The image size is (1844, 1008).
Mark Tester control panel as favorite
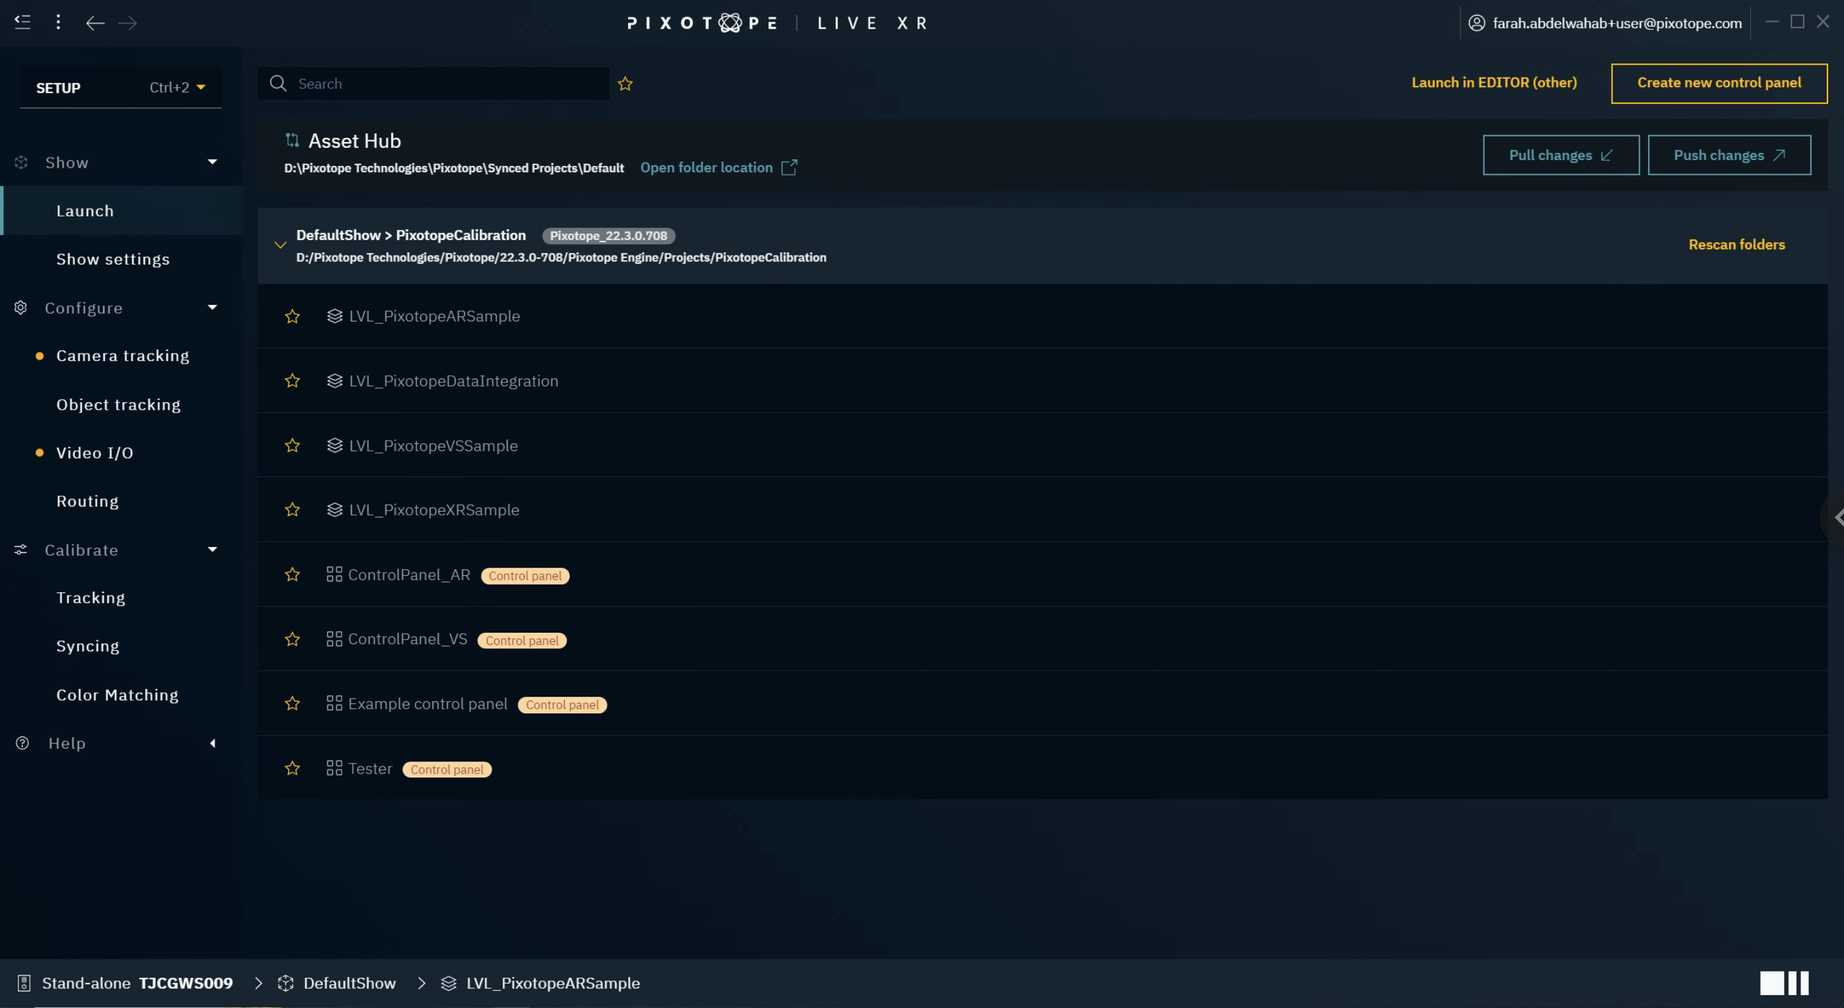pos(292,768)
